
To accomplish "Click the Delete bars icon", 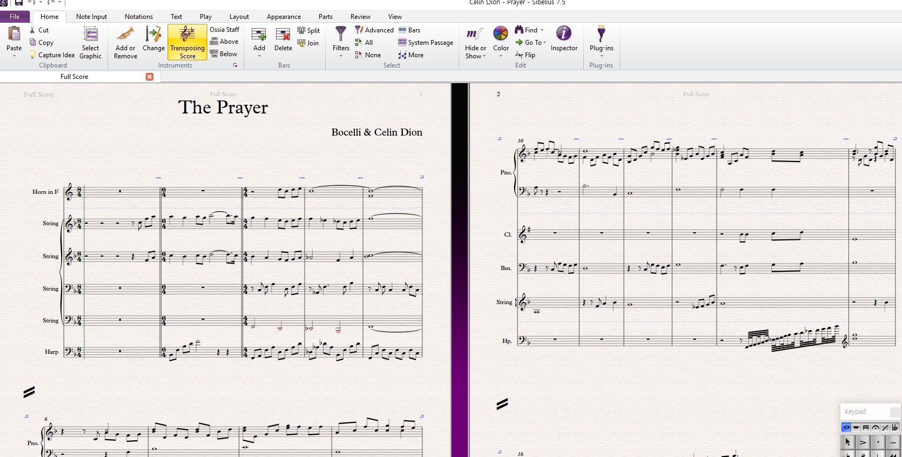I will [x=283, y=35].
